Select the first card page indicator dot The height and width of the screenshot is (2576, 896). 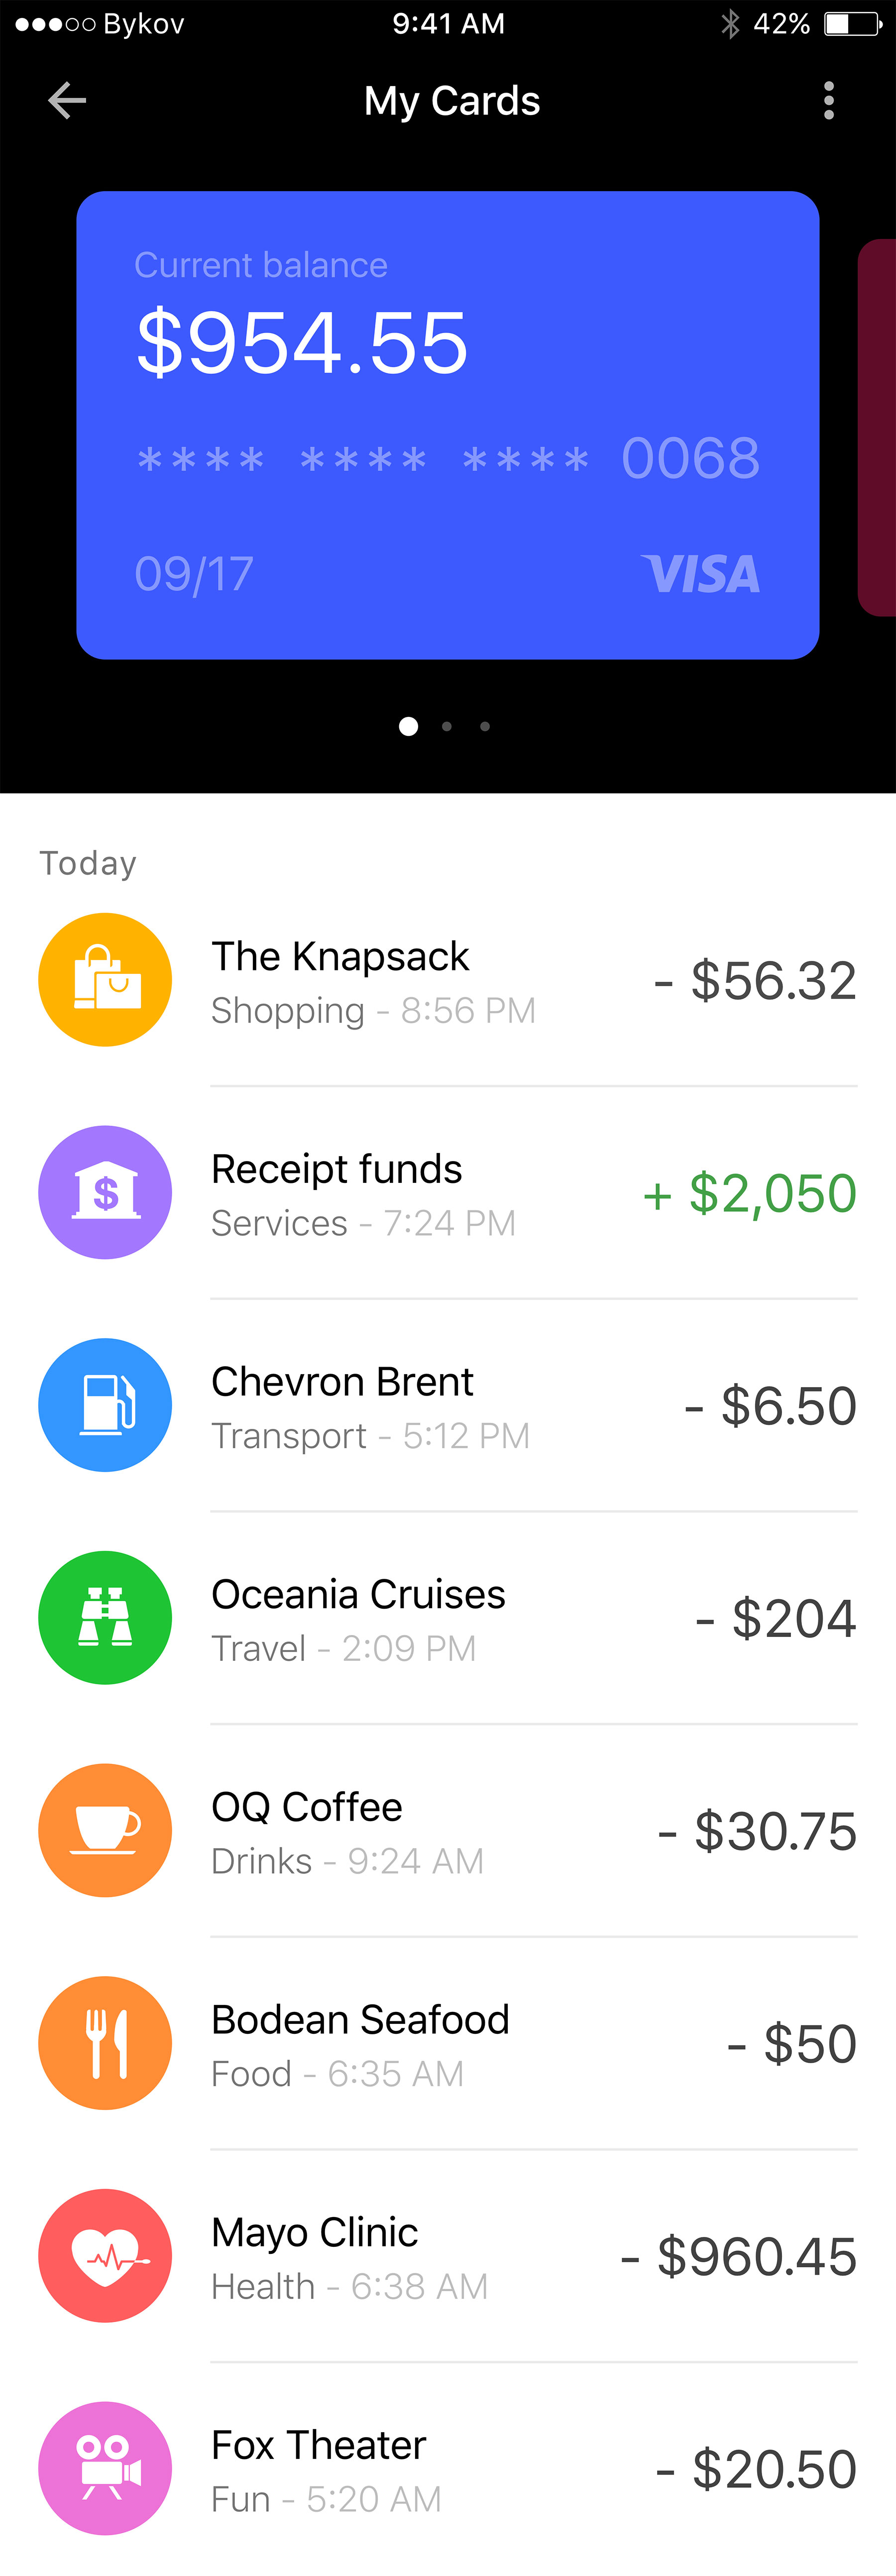pos(408,727)
